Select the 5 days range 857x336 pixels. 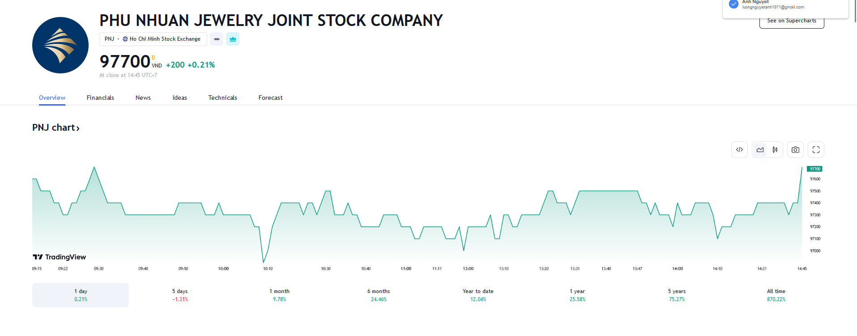180,295
